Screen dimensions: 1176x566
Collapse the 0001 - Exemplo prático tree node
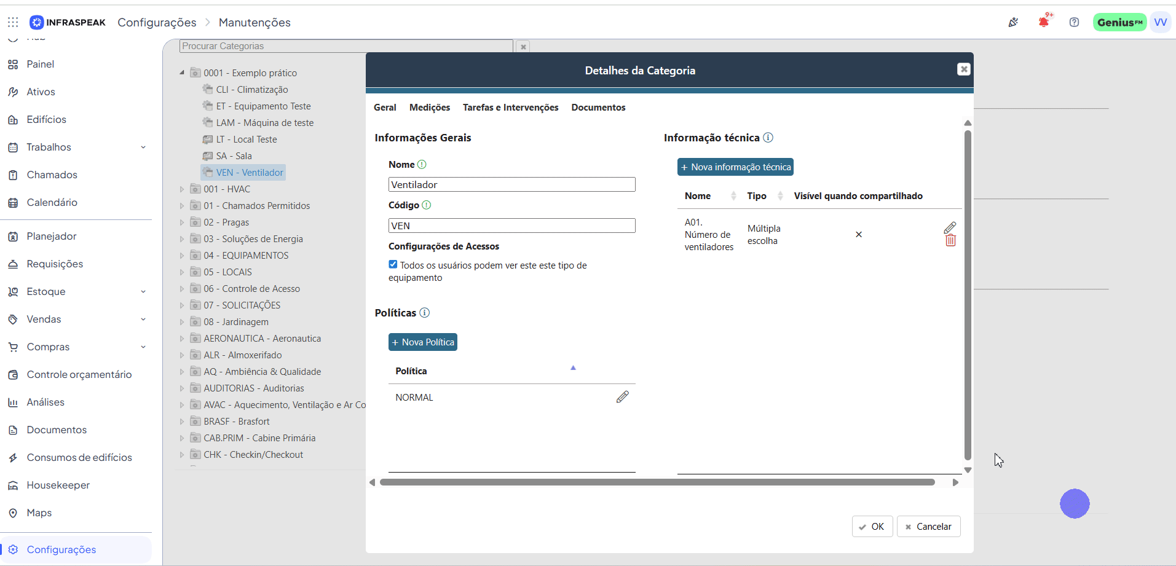[x=182, y=73]
